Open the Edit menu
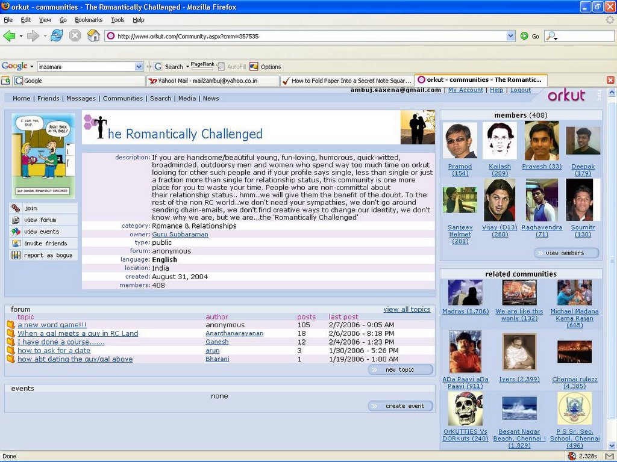This screenshot has width=617, height=462. 25,20
